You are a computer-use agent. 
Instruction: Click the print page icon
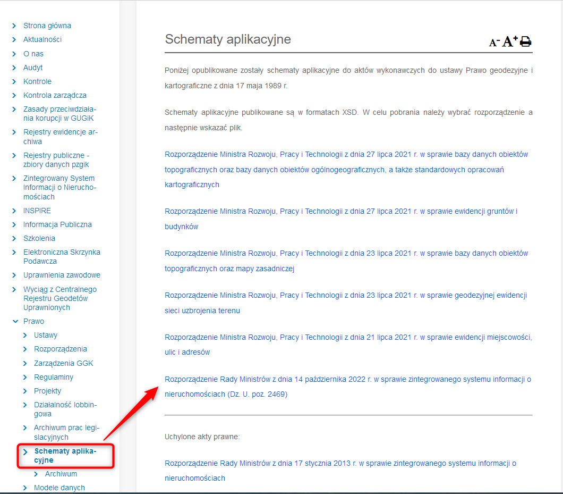[x=525, y=41]
